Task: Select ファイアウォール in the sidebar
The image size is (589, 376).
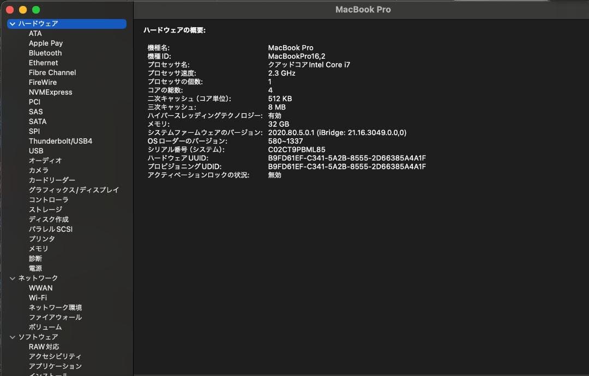Action: click(x=55, y=317)
